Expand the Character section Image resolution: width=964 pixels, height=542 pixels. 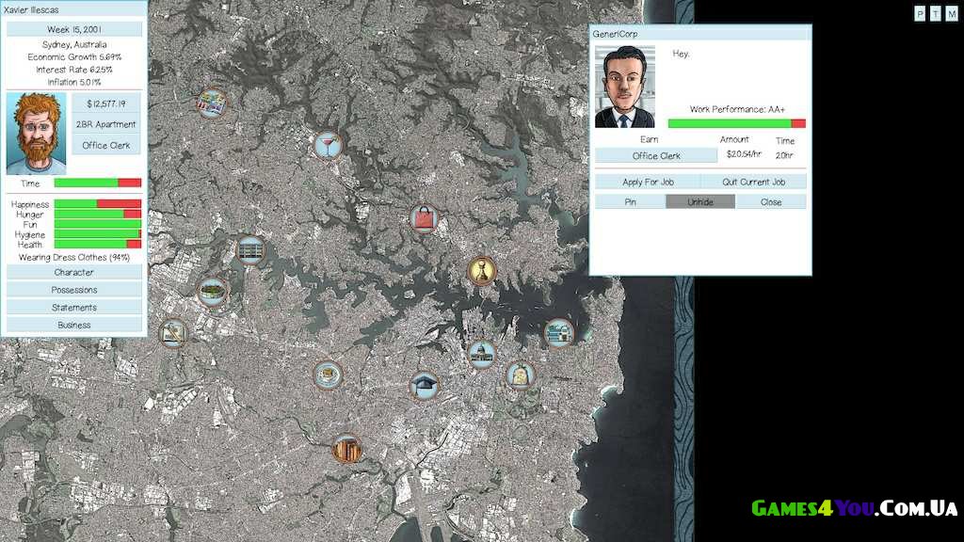[x=73, y=272]
